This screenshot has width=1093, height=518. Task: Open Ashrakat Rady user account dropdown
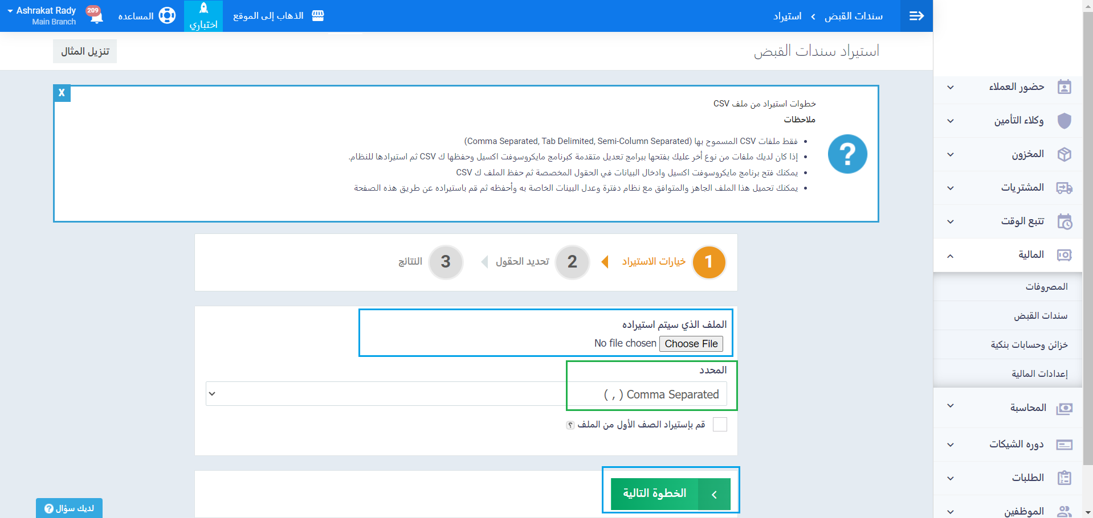[42, 16]
